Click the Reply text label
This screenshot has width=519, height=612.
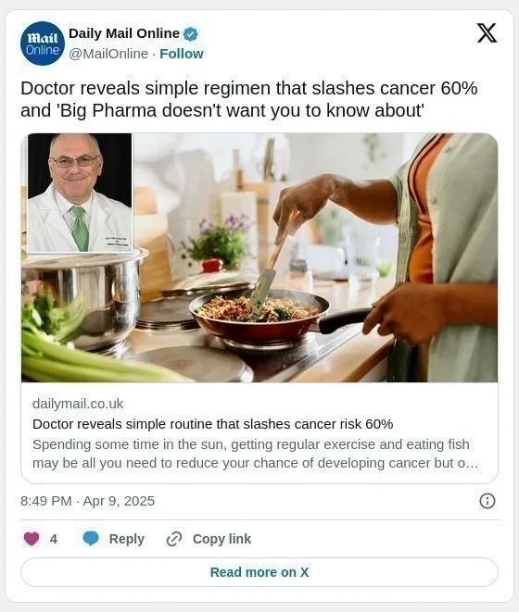127,539
